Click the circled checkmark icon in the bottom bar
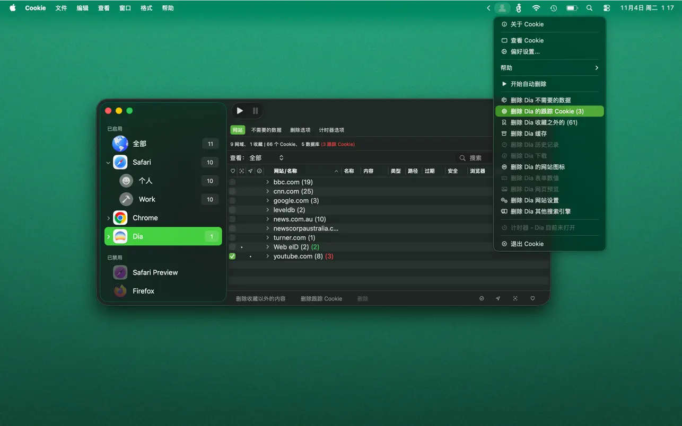The width and height of the screenshot is (682, 426). [482, 299]
